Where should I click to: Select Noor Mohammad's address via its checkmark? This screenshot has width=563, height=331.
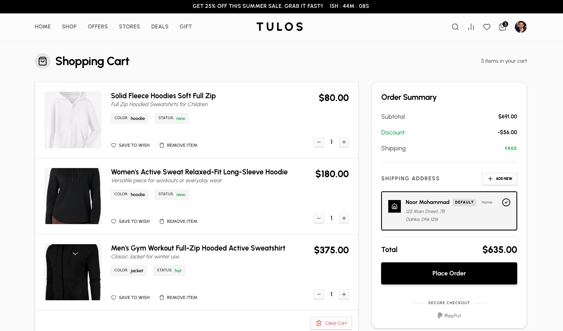point(506,202)
